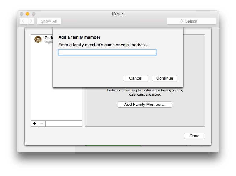The width and height of the screenshot is (236, 176).
Task: Click the minus button to remove a member
Action: click(x=42, y=123)
